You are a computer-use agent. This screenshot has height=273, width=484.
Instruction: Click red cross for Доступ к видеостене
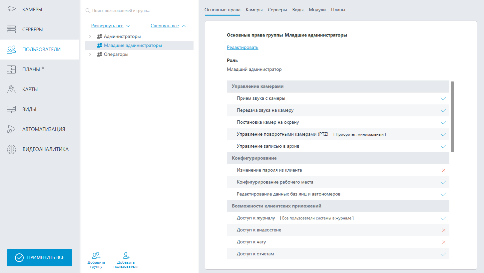coord(443,230)
